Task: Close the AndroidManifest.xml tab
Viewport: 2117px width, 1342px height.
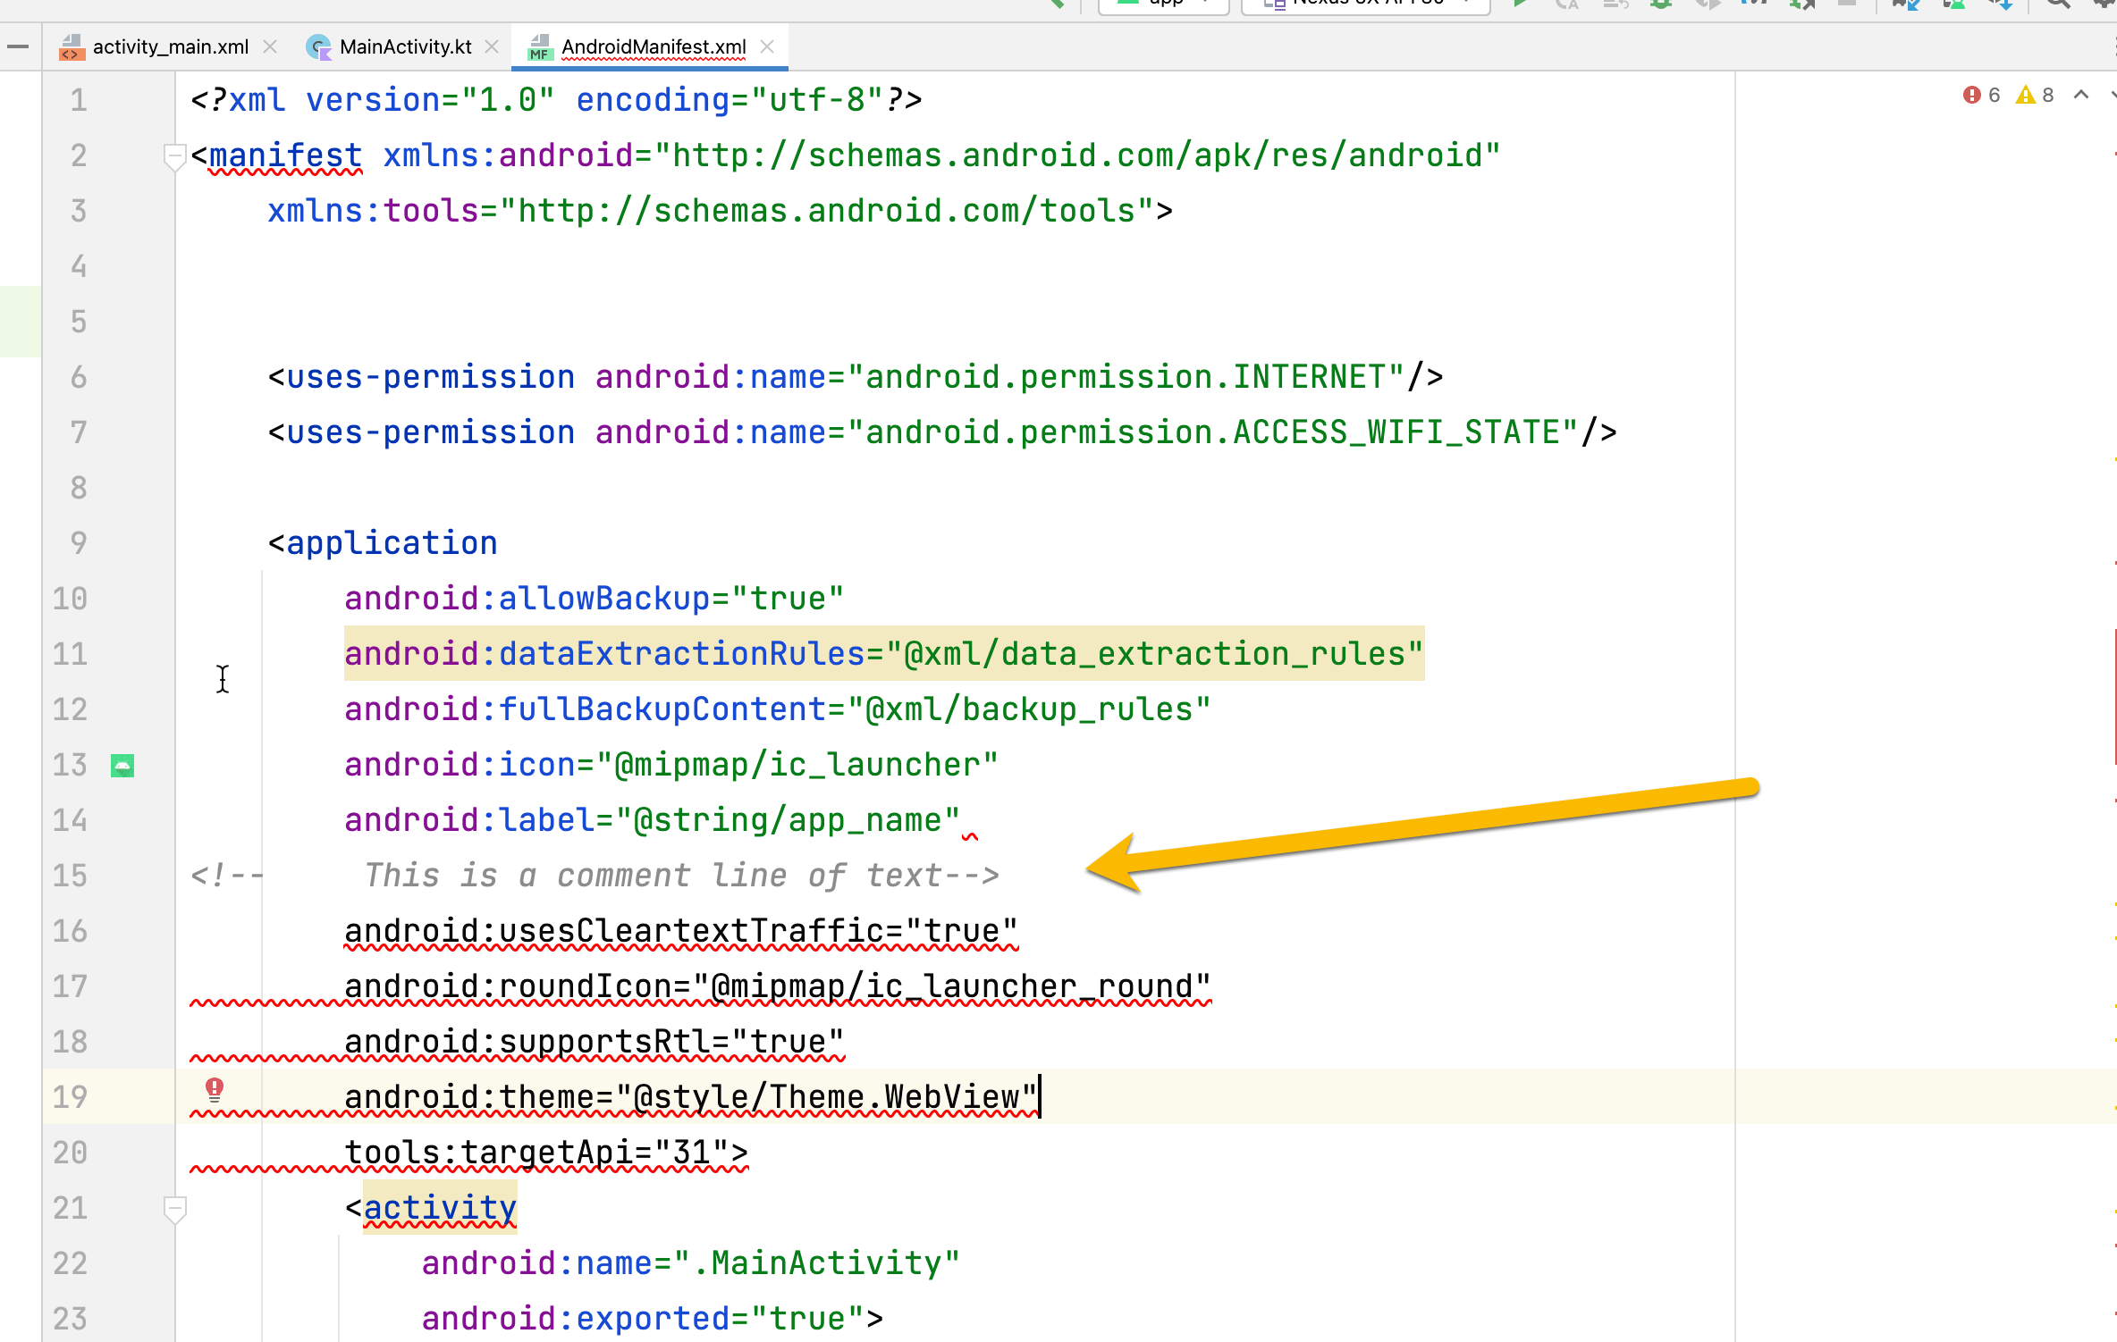Action: coord(767,46)
